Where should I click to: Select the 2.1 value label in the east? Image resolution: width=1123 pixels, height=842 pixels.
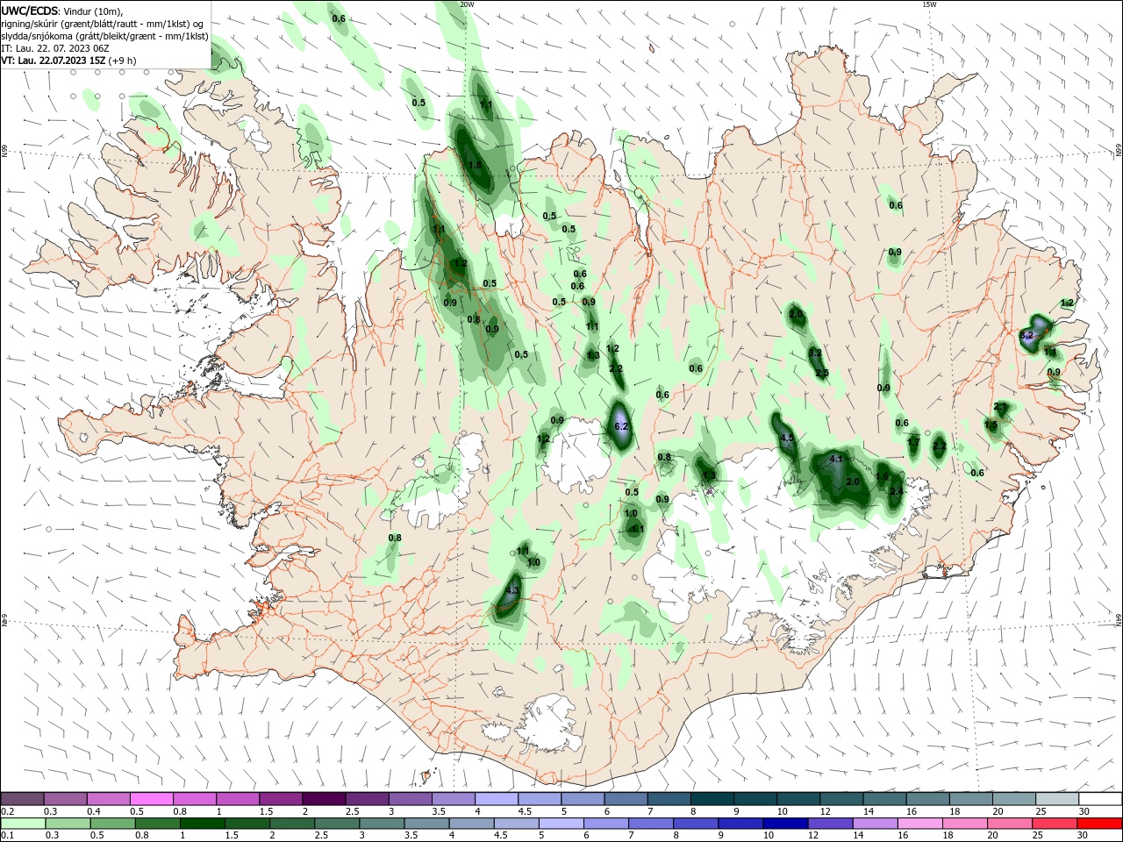[1000, 407]
